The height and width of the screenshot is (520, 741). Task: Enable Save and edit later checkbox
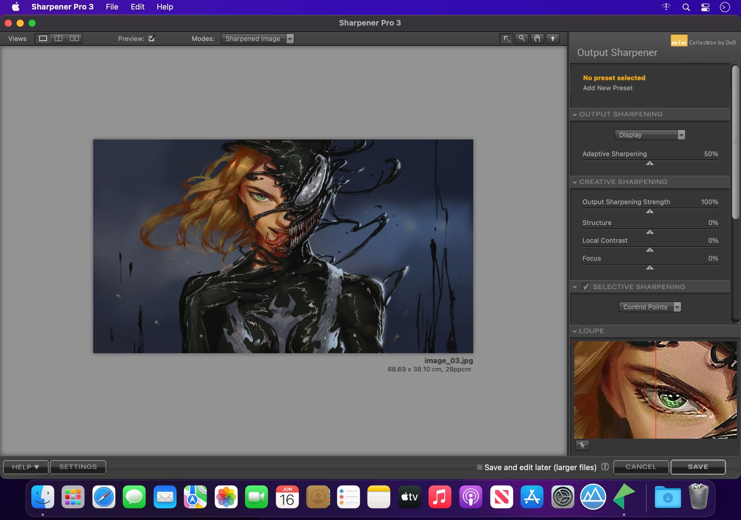pyautogui.click(x=479, y=467)
